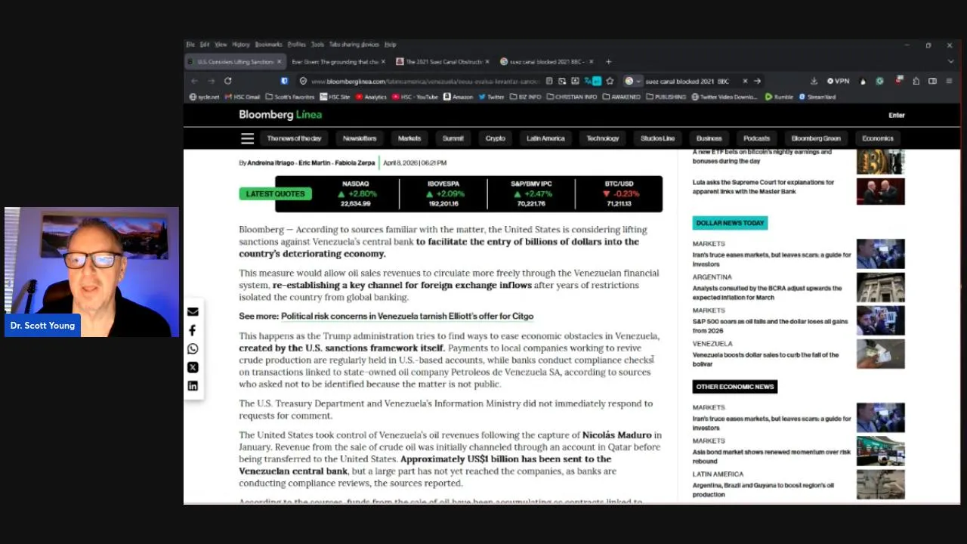This screenshot has width=967, height=544.
Task: Click the Bloomberg Linea logo
Action: [x=280, y=115]
